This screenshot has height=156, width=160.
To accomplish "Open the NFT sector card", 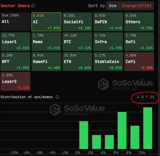I will click(15, 62).
